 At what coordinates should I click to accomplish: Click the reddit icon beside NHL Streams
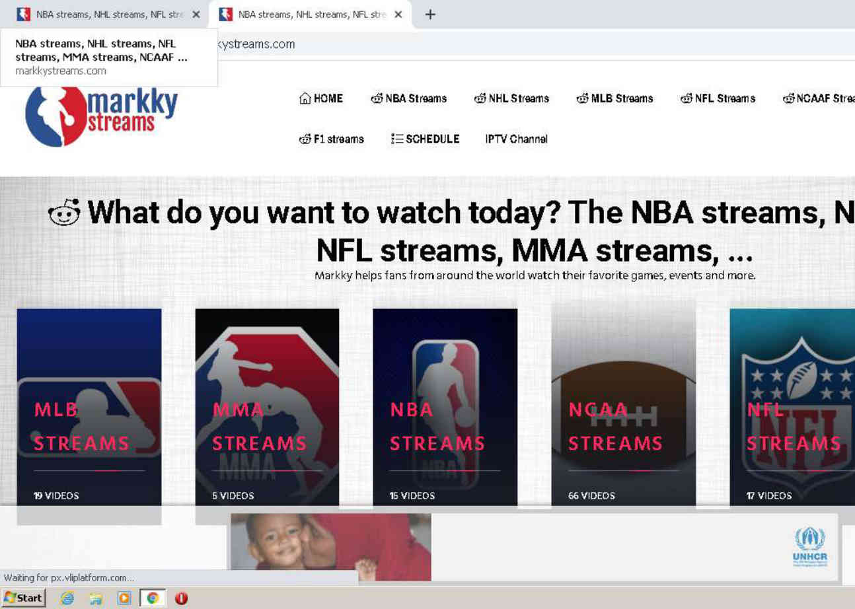480,98
